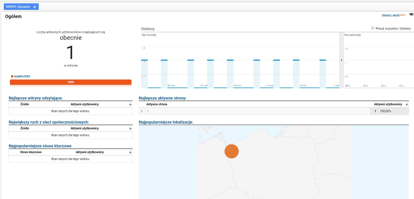Click the KOMPUTERY legend label

[22, 76]
